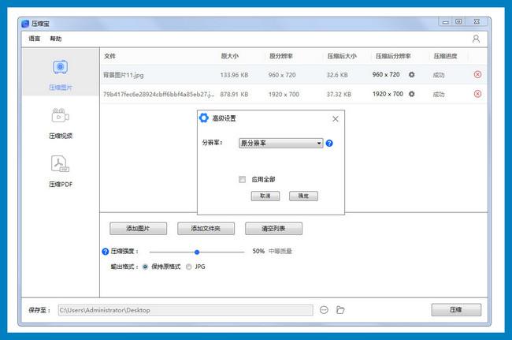Select the 背景图片11.jpg file name

tap(124, 75)
